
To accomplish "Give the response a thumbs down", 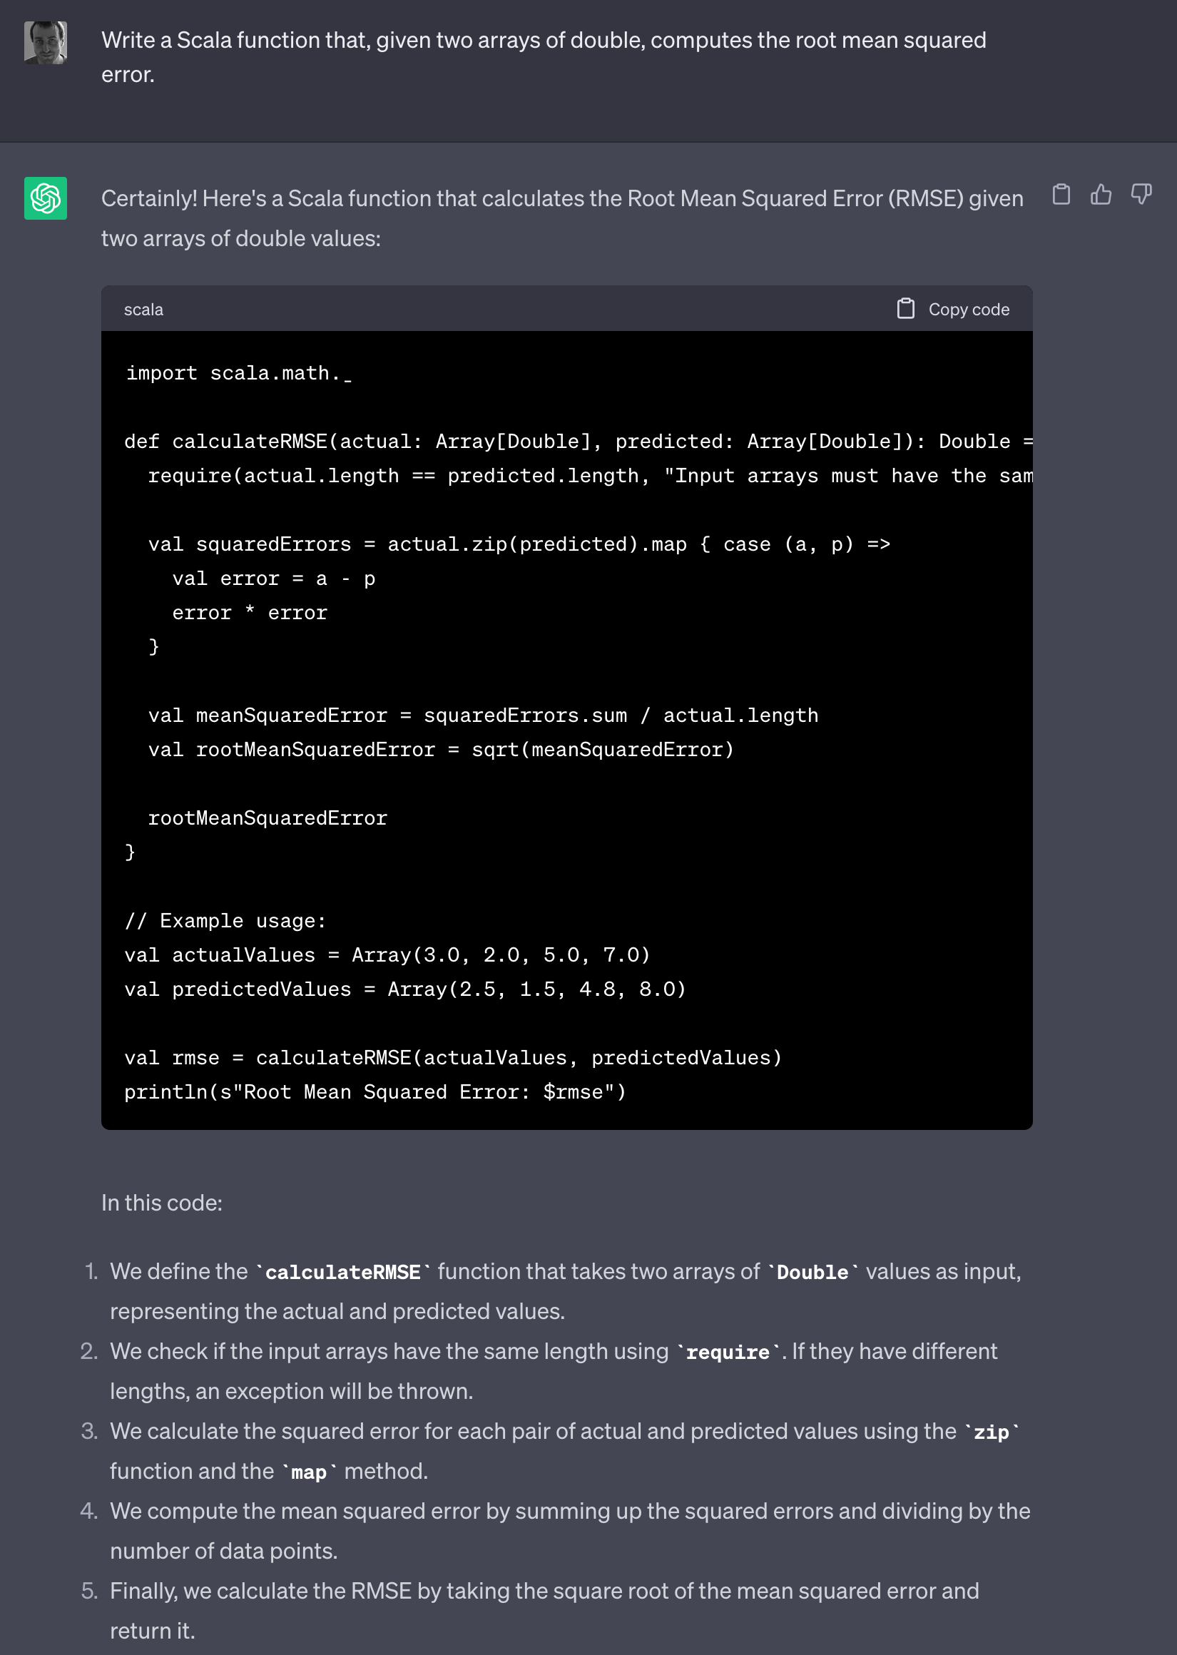I will pyautogui.click(x=1141, y=194).
